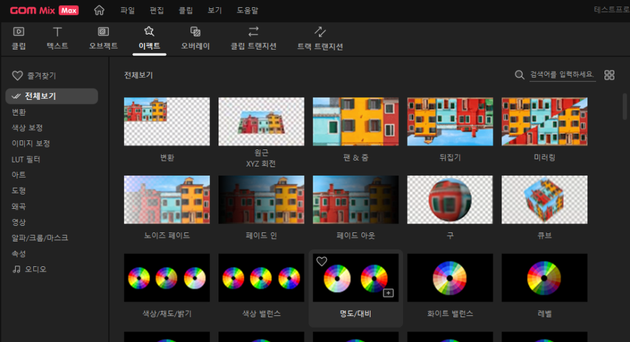Click the search input field

click(x=562, y=75)
